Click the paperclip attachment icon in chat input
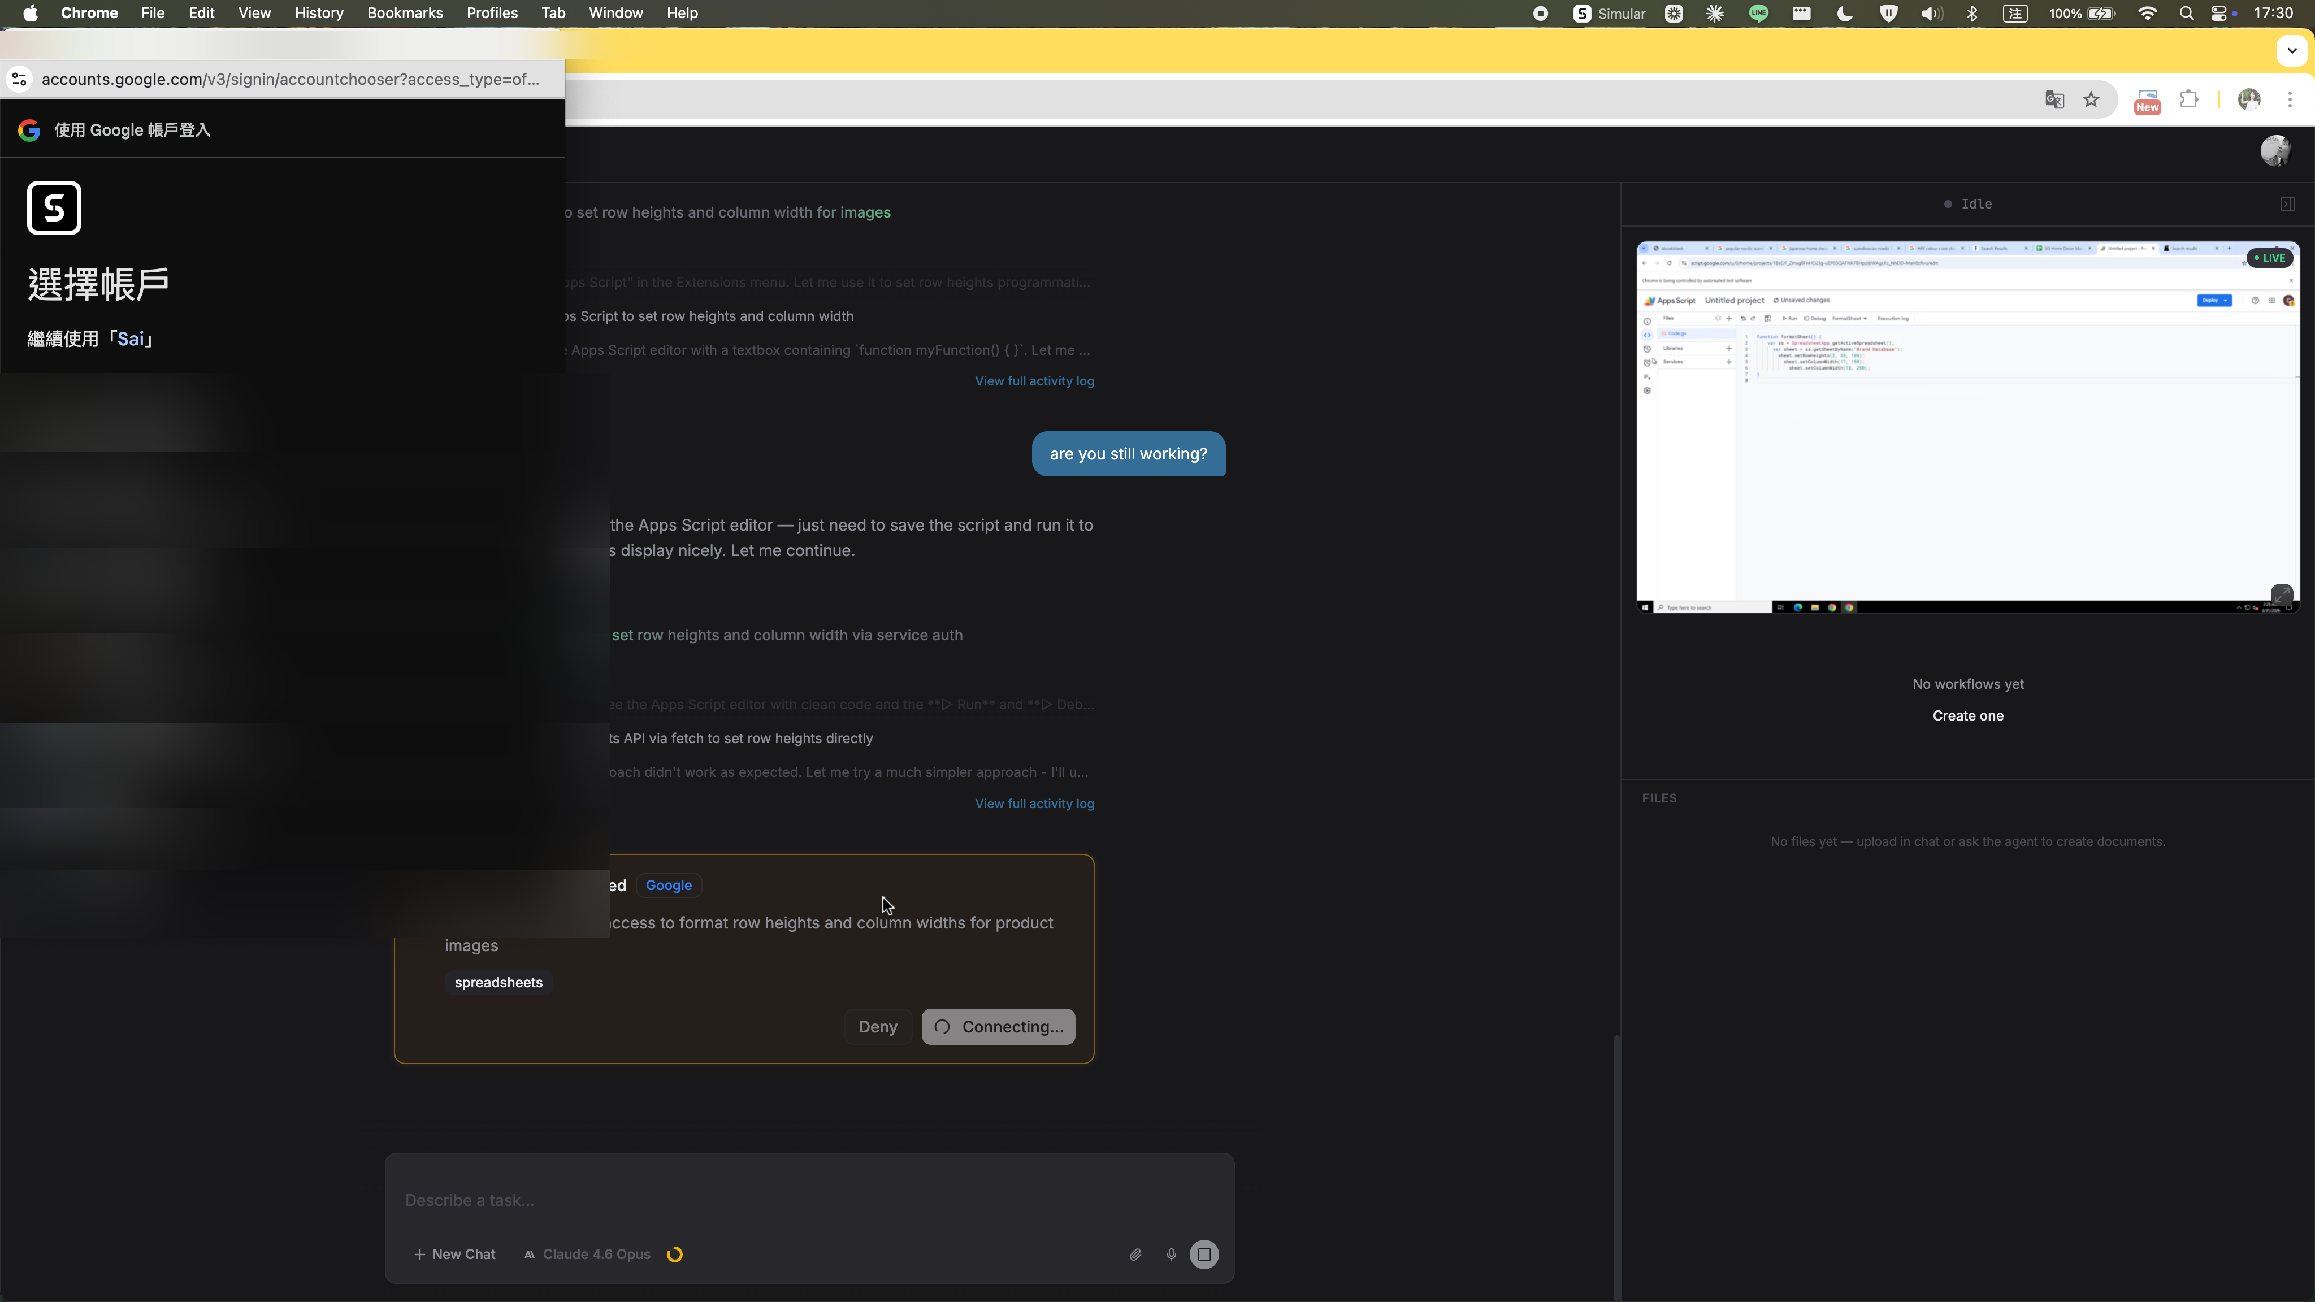Viewport: 2315px width, 1302px height. pos(1135,1255)
